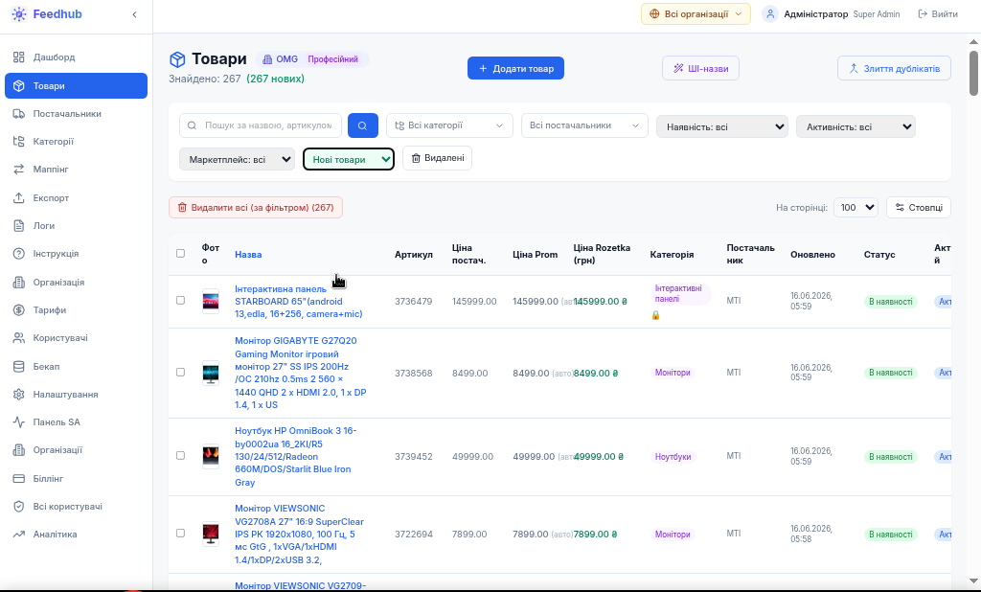The image size is (981, 592).
Task: Click the Біллінг card icon
Action: click(x=19, y=479)
